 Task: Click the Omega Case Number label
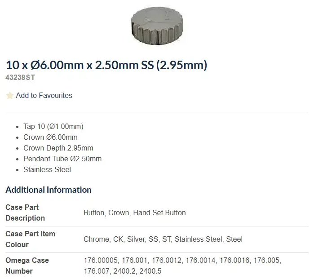[27, 266]
